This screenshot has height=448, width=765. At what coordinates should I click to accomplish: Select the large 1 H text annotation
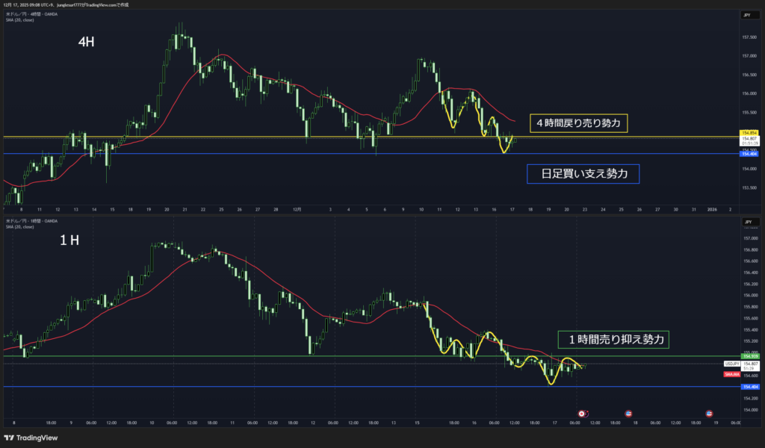coord(71,241)
